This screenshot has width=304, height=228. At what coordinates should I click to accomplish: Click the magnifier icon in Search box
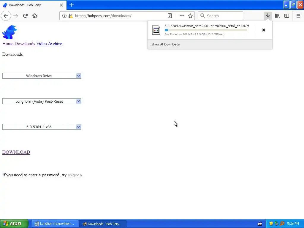pos(202,16)
